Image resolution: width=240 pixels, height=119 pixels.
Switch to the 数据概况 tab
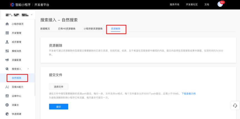coord(45,29)
